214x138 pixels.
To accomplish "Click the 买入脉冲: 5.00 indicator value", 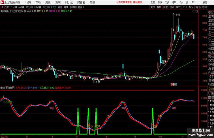I will pos(47,88).
